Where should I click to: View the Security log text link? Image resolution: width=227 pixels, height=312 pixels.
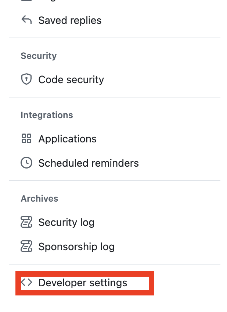[x=66, y=222]
